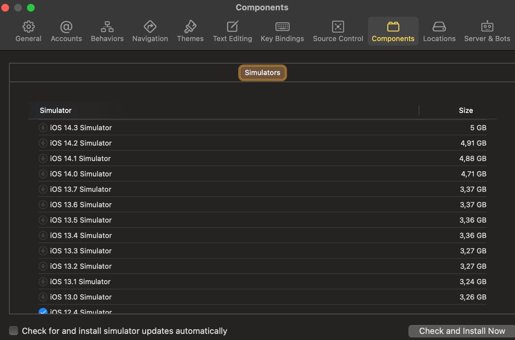Screen dimensions: 515x340
Task: Select the Components preferences pane
Action: pyautogui.click(x=393, y=31)
